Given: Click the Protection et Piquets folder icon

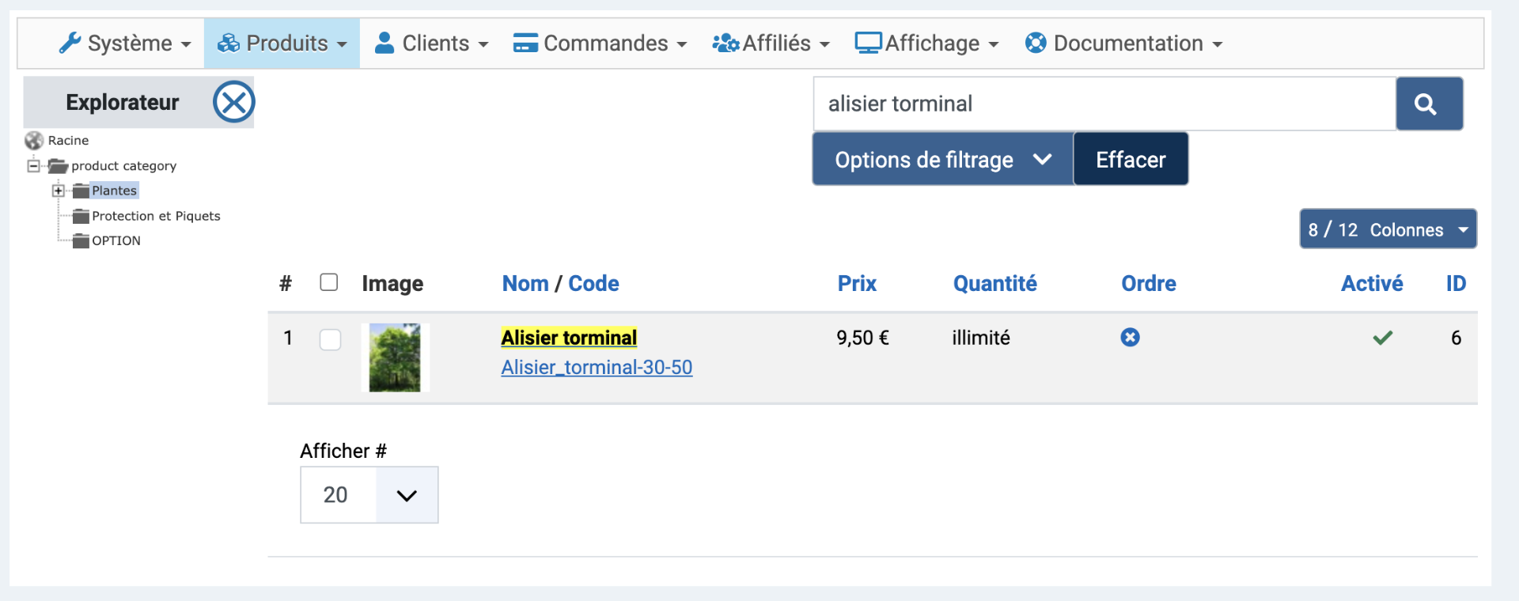Looking at the screenshot, I should (81, 216).
